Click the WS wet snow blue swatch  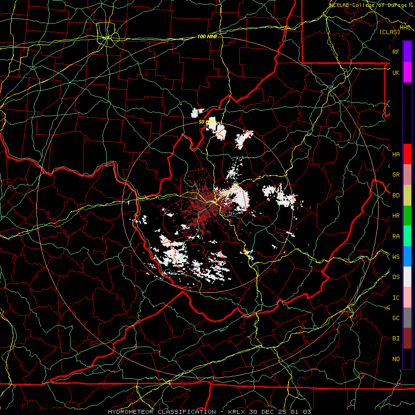click(407, 256)
